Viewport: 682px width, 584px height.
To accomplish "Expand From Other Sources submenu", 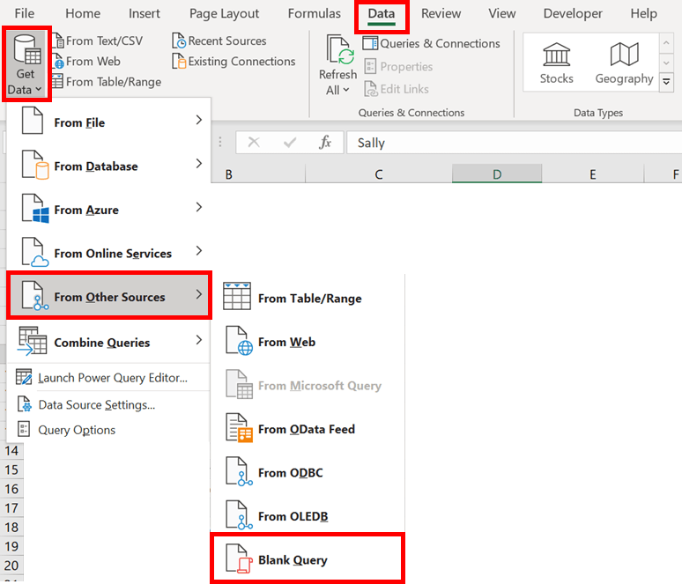I will tap(108, 296).
